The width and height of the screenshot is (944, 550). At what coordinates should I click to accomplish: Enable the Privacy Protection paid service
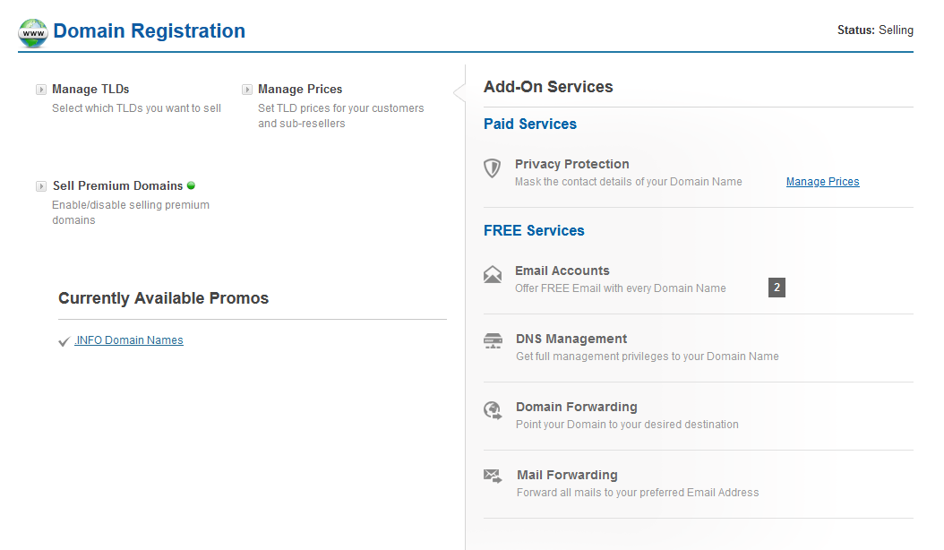571,164
